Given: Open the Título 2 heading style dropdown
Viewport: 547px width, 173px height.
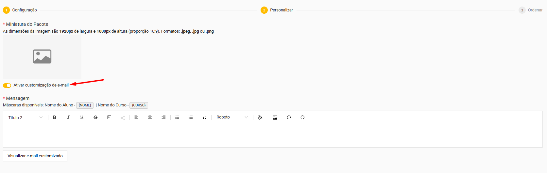Looking at the screenshot, I should coord(26,118).
